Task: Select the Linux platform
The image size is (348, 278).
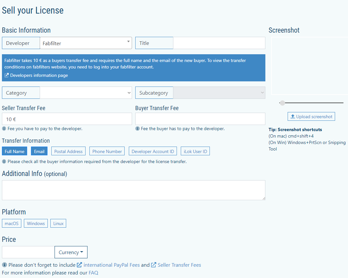Action: coord(58,223)
